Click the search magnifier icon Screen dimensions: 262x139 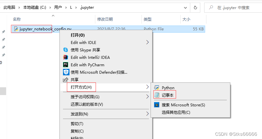(211, 7)
